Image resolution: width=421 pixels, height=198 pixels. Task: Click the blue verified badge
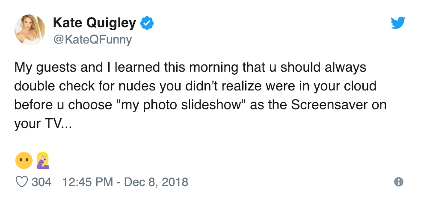147,23
